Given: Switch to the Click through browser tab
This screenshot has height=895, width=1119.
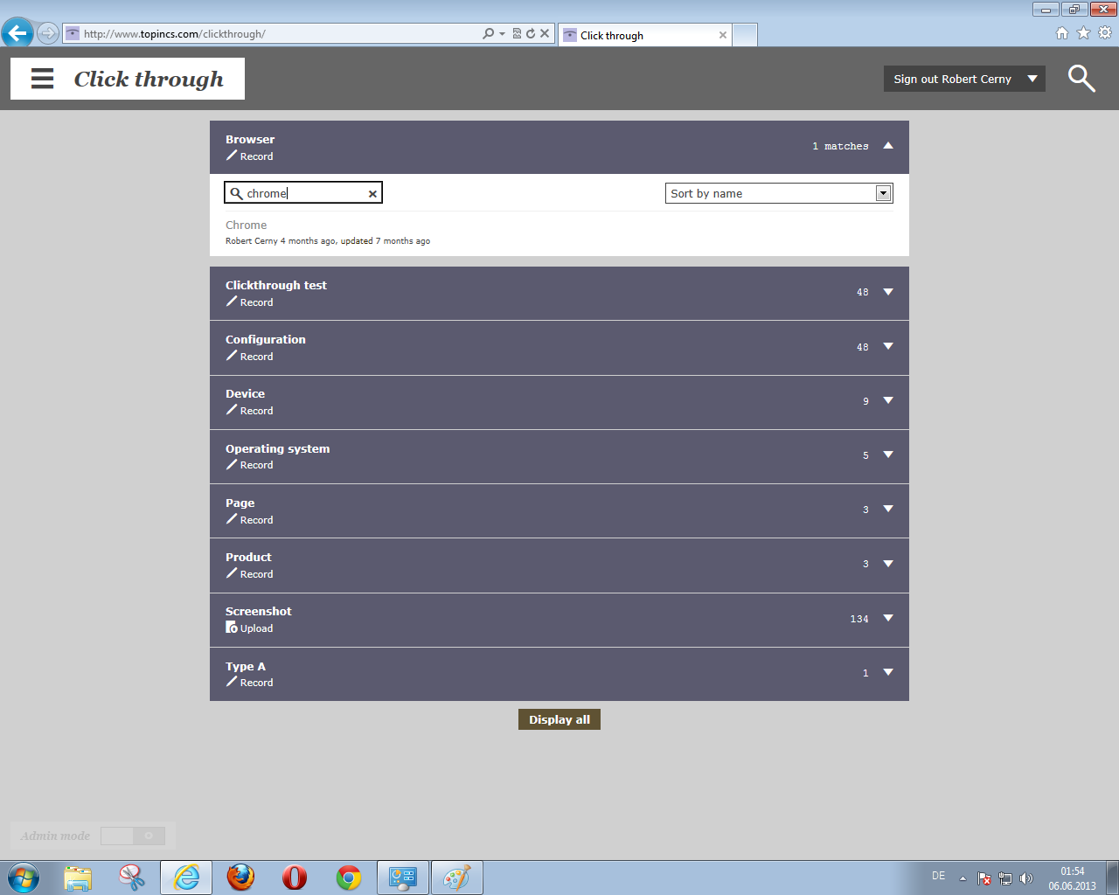Looking at the screenshot, I should pyautogui.click(x=643, y=35).
